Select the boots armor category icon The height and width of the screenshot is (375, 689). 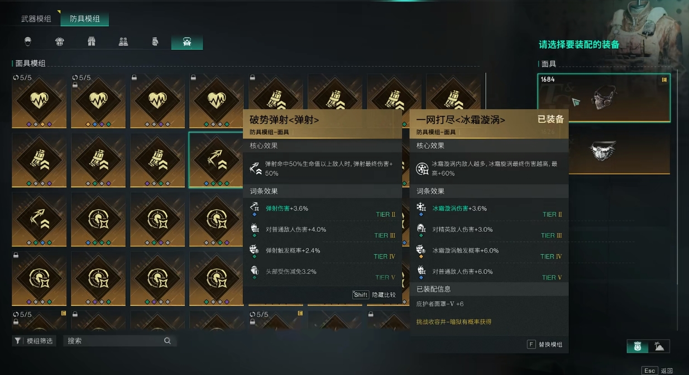(123, 42)
